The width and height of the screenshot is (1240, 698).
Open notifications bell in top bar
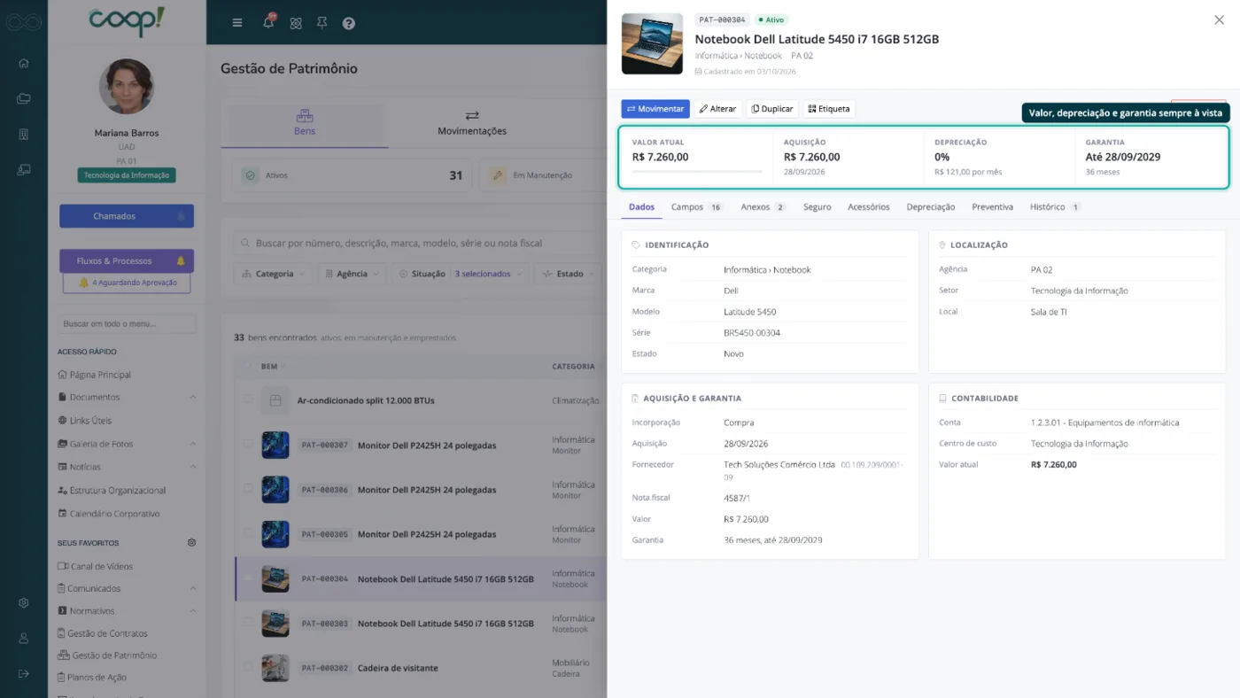coord(268,22)
